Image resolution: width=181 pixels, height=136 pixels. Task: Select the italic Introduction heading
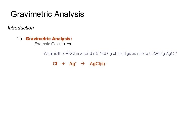click(x=21, y=28)
